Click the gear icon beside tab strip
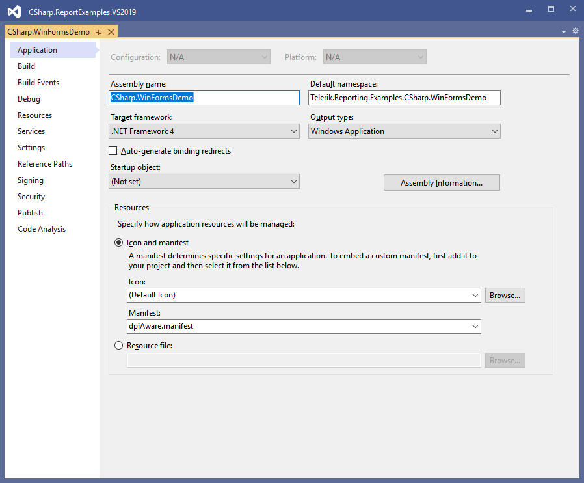Screen dimensions: 584x483 tap(575, 31)
